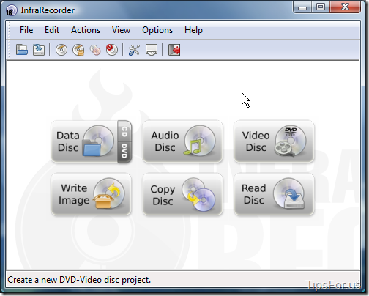
Task: Open the Actions menu
Action: pos(86,30)
